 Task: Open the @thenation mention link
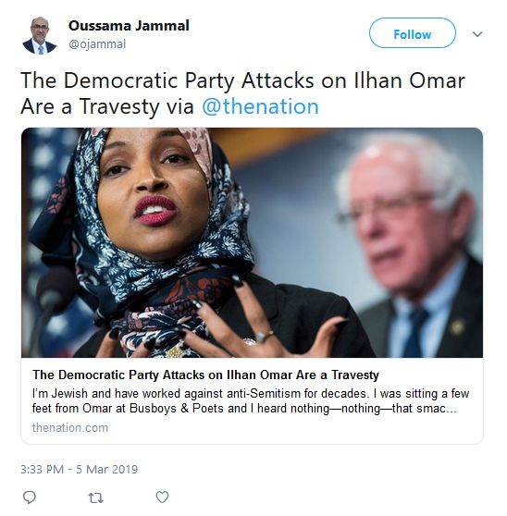pyautogui.click(x=260, y=106)
